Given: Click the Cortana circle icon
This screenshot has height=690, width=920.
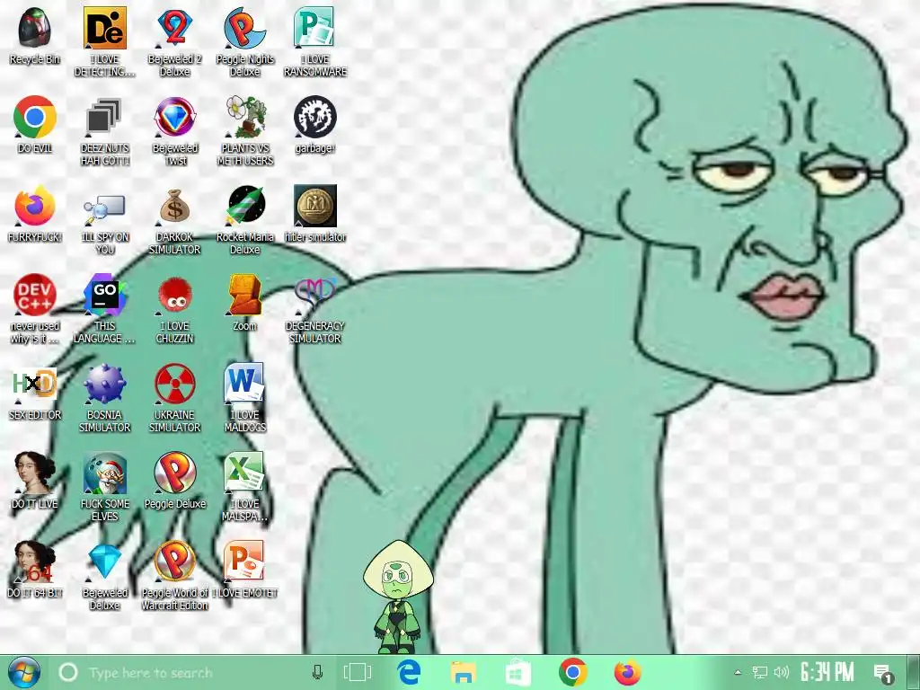Looking at the screenshot, I should click(68, 672).
